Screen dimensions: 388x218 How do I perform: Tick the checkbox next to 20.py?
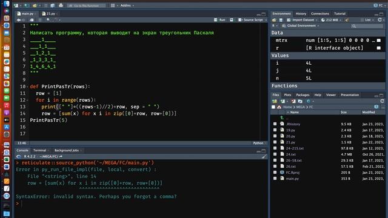coord(275,136)
